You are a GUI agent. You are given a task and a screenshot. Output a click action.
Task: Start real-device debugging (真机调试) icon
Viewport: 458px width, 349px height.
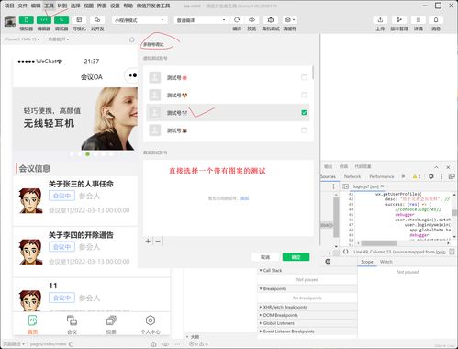271,20
